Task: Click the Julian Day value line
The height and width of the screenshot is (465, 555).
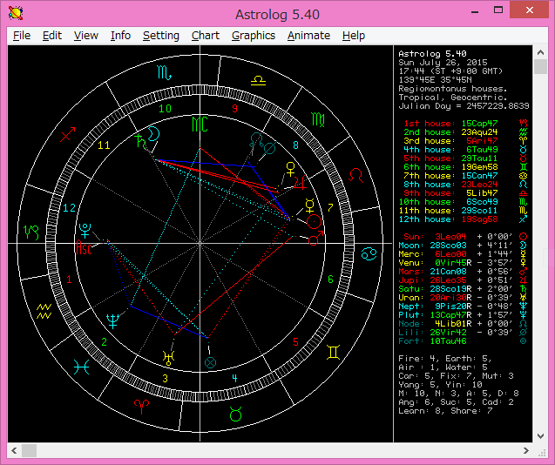Action: pyautogui.click(x=464, y=106)
